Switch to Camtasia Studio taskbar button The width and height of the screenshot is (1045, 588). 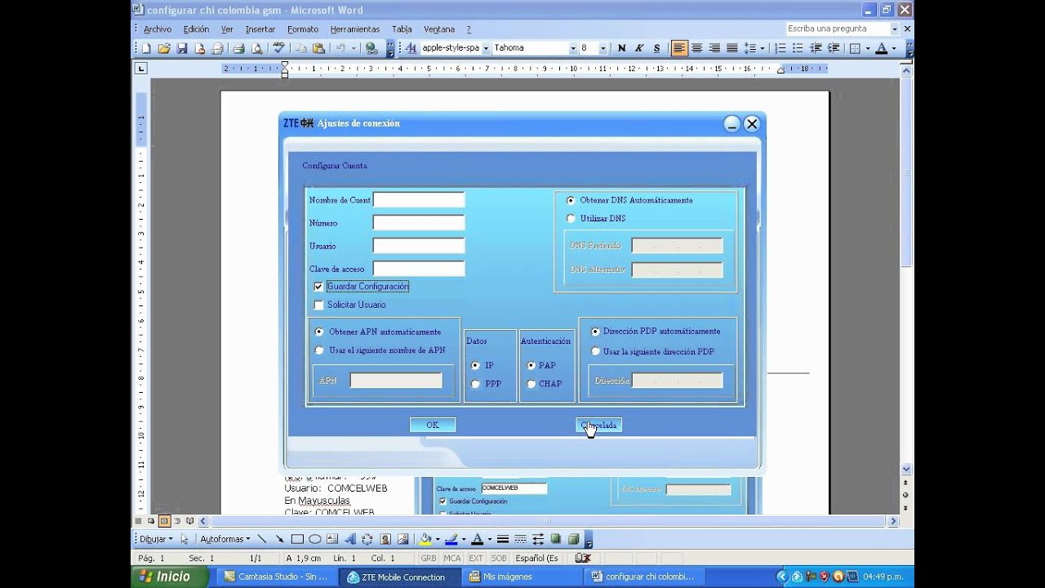276,577
